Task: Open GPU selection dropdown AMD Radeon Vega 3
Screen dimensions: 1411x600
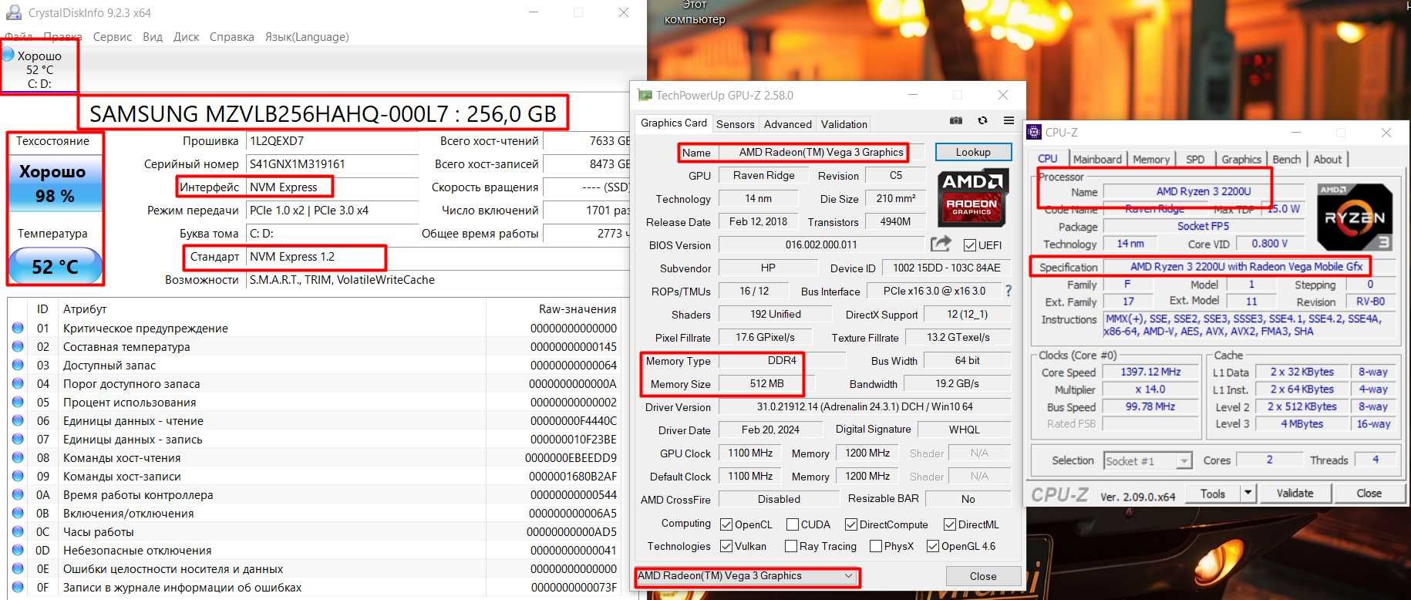Action: click(746, 576)
